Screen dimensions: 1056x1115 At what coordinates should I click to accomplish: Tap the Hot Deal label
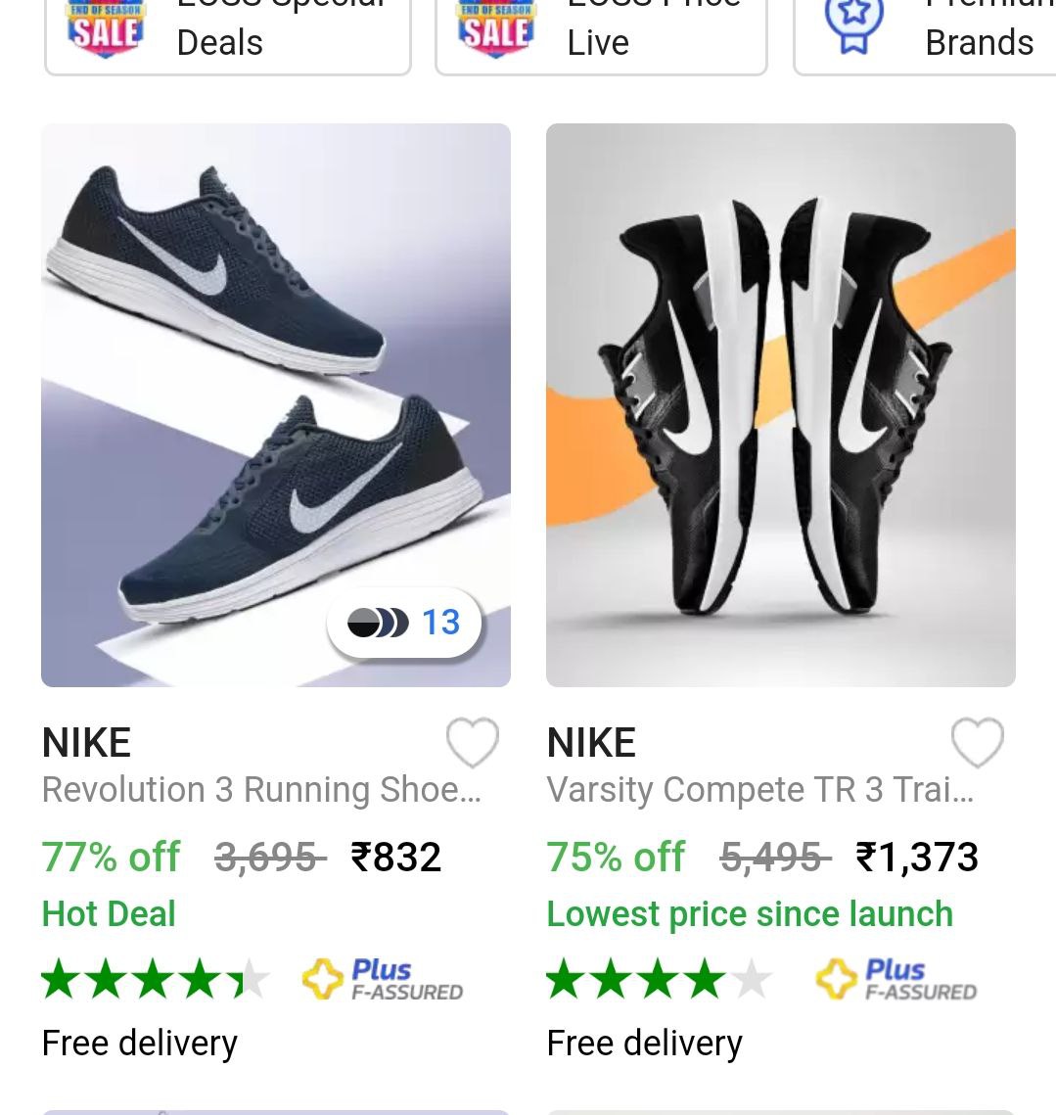tap(109, 913)
